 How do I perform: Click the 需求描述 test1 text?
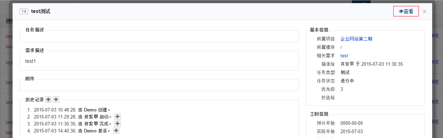coord(30,61)
